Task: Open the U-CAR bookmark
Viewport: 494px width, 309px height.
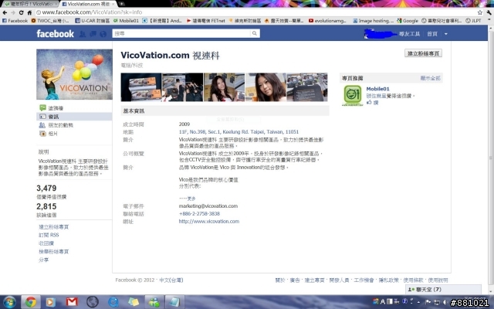Action: [x=93, y=21]
